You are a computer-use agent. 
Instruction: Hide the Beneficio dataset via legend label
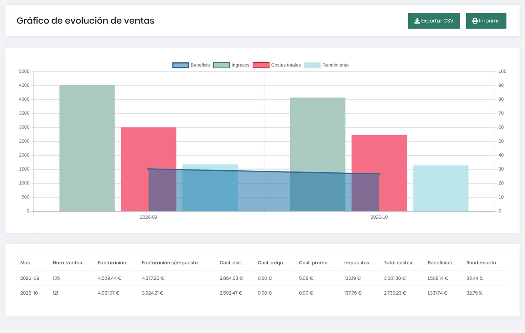200,65
